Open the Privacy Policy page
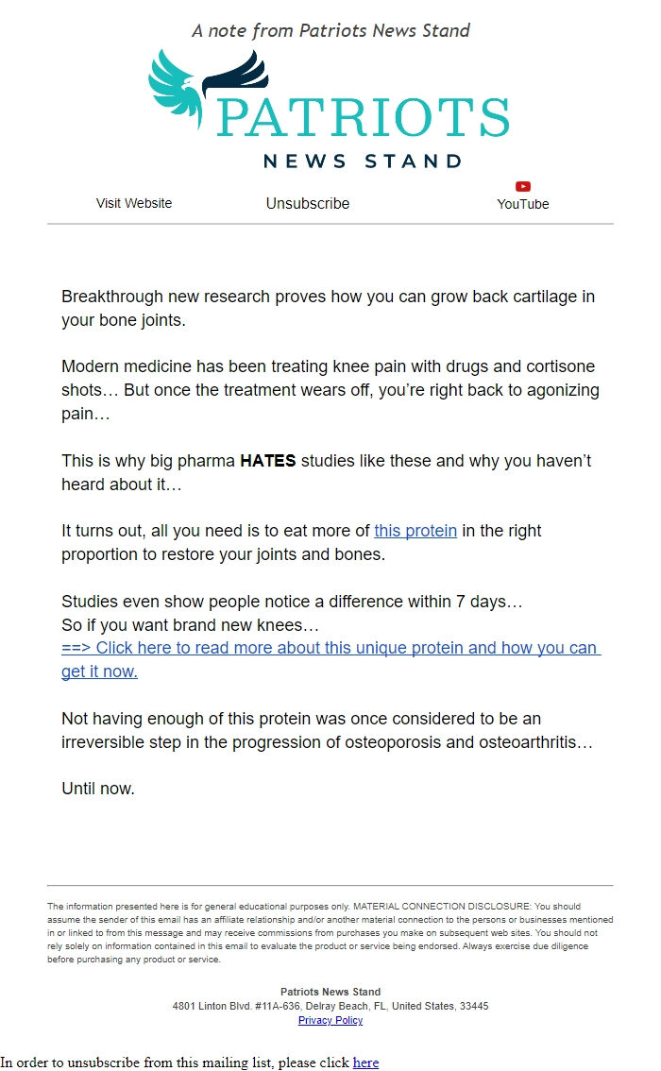 pos(330,1020)
